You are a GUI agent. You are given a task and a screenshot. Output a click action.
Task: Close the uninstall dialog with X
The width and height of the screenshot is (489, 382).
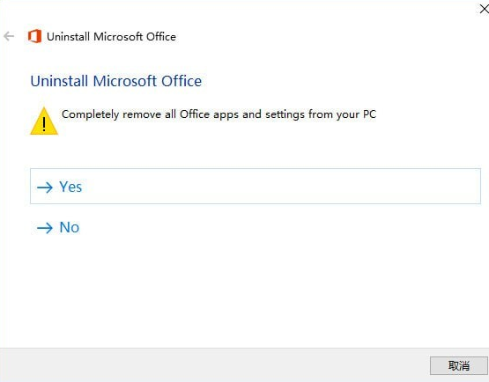point(484,9)
